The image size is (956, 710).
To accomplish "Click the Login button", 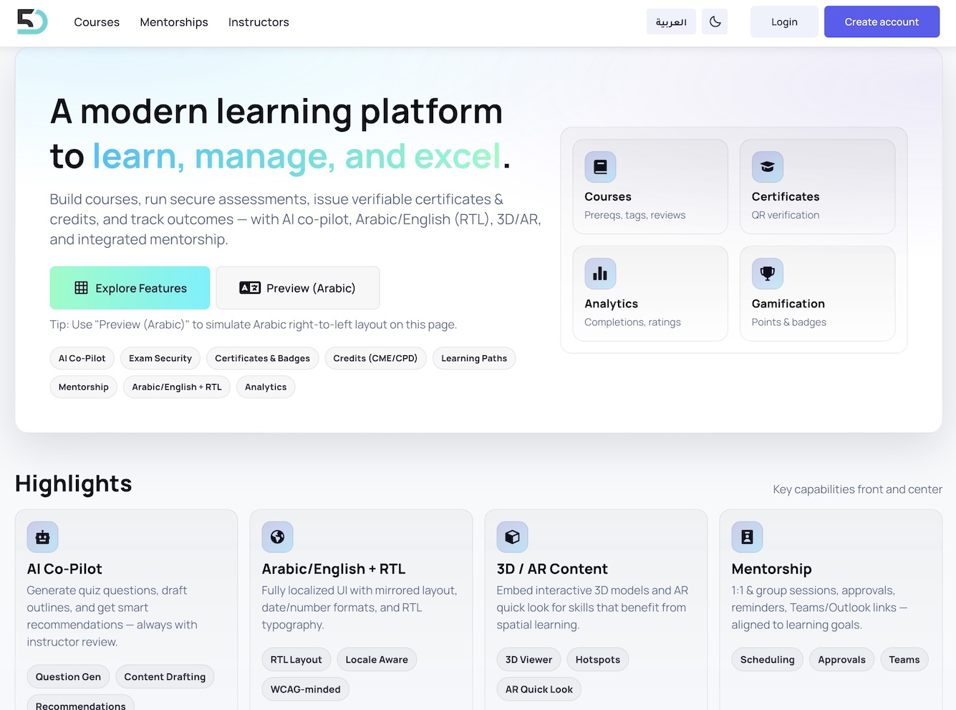I will 784,21.
